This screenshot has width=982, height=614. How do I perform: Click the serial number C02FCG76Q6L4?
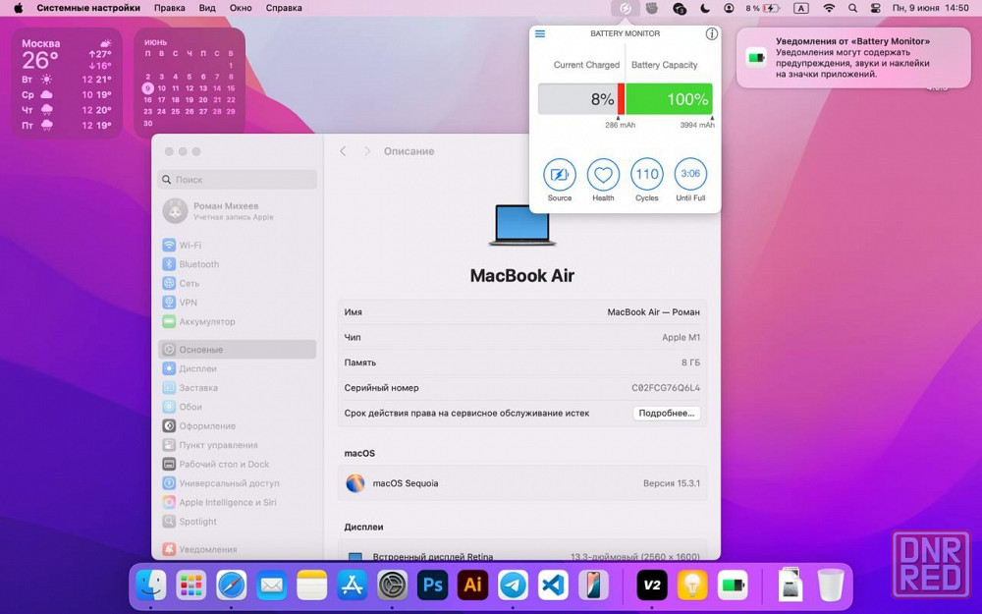[x=666, y=388]
